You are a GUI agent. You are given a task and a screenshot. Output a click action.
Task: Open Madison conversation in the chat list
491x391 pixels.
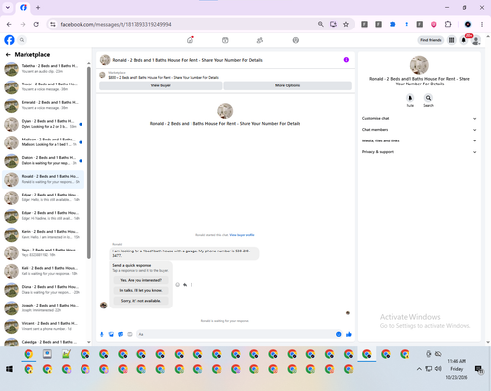[44, 142]
